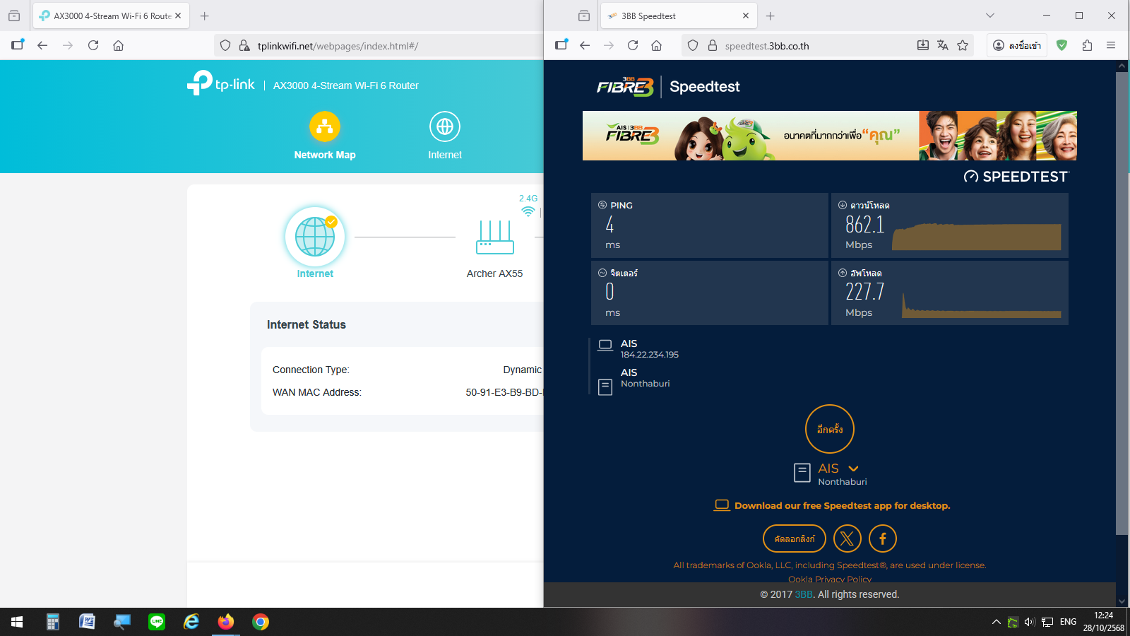Run the speed test again button

[x=829, y=429]
